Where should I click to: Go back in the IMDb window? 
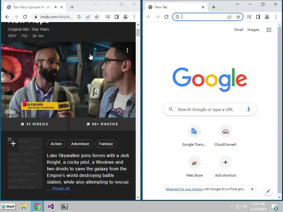(7, 17)
